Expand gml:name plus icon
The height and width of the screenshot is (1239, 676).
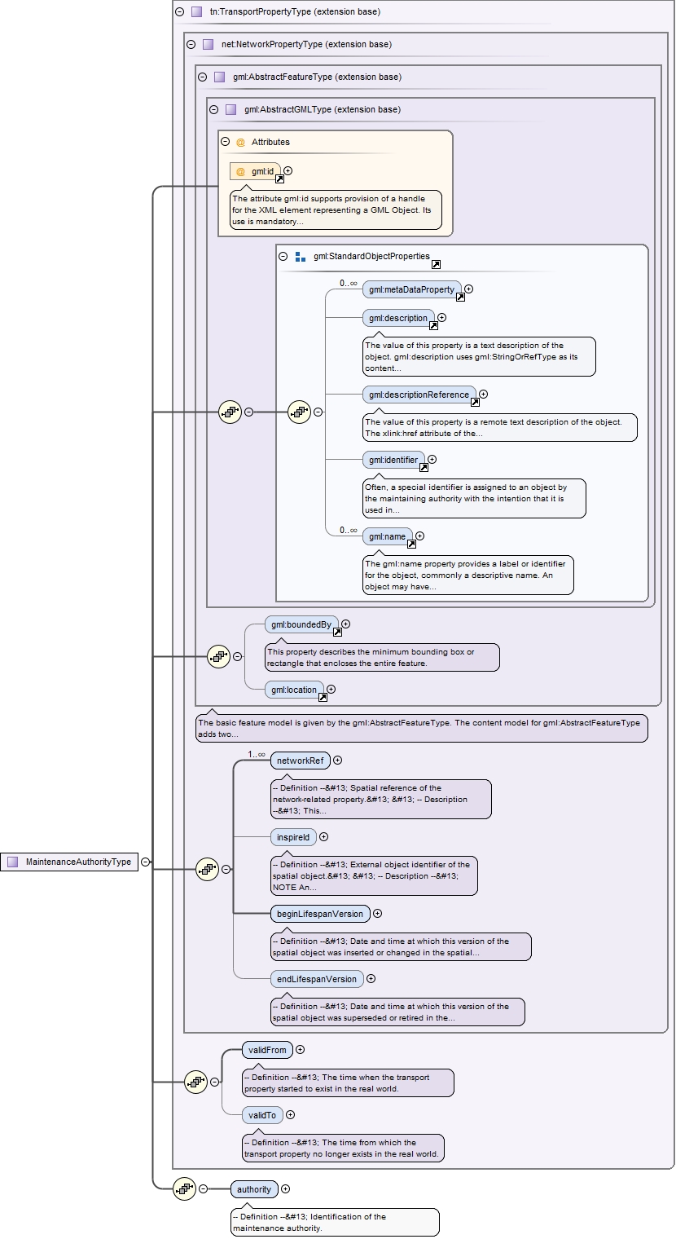tap(420, 536)
